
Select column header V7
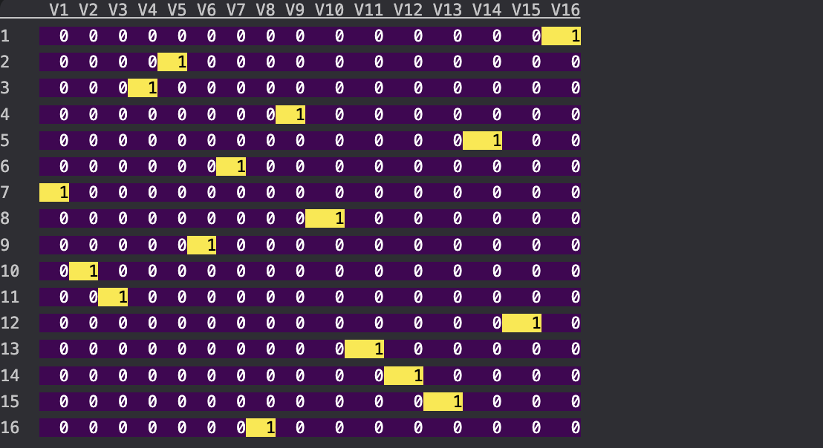click(235, 10)
